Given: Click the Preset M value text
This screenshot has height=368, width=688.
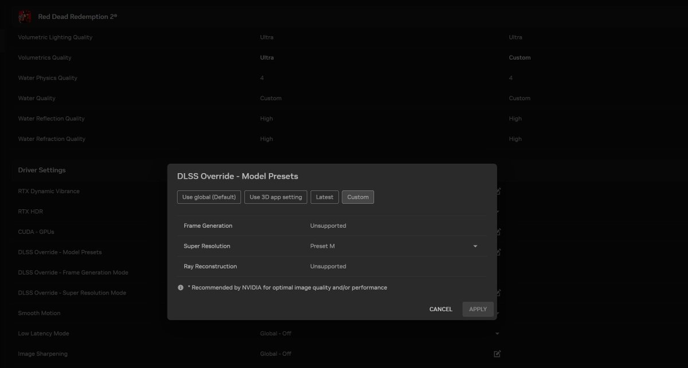Looking at the screenshot, I should point(322,246).
